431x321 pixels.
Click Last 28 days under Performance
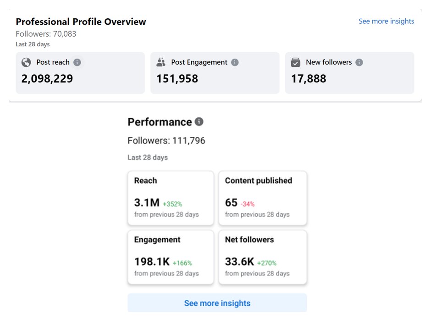[148, 158]
